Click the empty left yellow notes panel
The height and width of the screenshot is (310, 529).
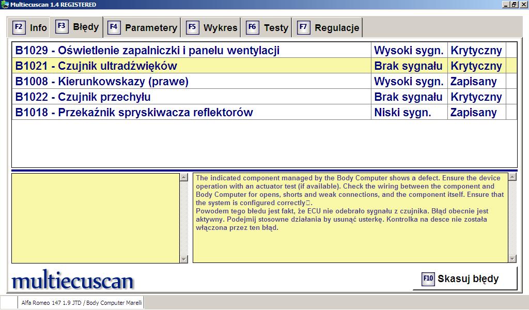[96, 218]
